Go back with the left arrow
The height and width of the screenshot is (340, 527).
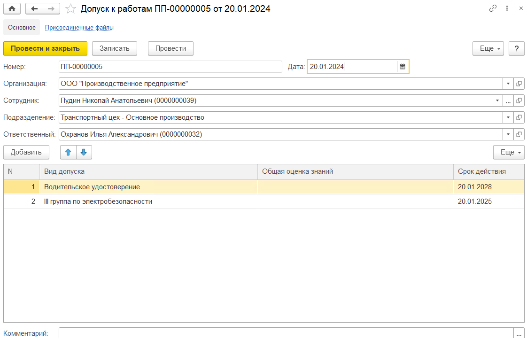click(34, 8)
